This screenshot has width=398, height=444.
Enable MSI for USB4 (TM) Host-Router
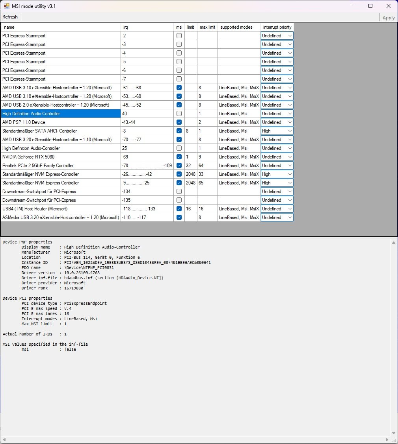click(x=179, y=208)
